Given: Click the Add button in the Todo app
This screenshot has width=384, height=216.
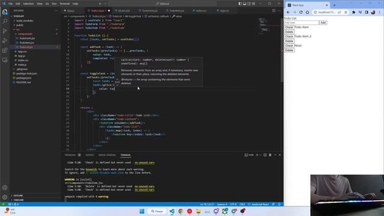Looking at the screenshot, I should 323,23.
